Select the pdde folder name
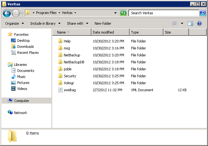 (68, 69)
